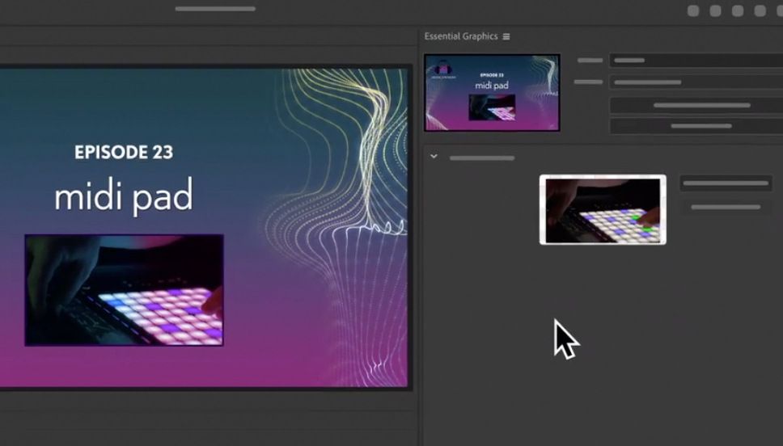
Task: Select the EPISODE 23 text in preview
Action: [124, 152]
